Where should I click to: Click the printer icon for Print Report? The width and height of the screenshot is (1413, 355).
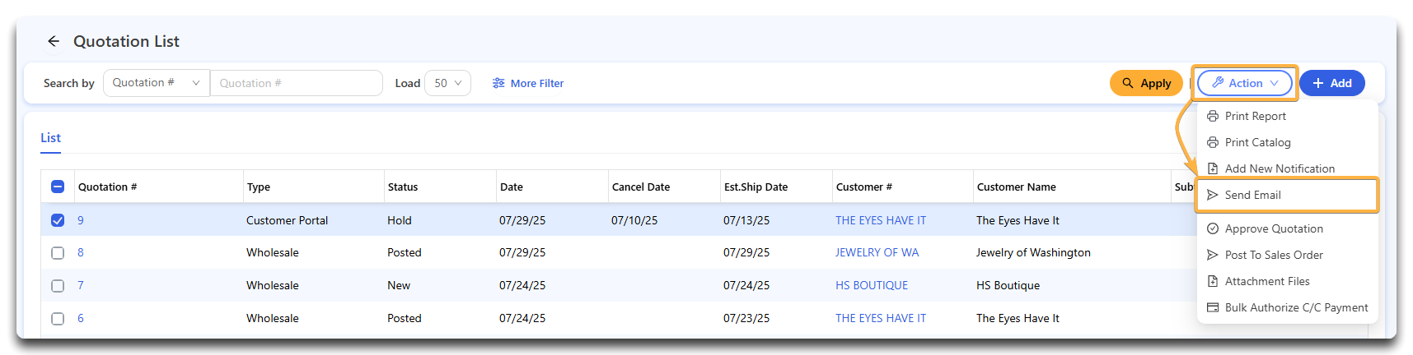[x=1213, y=116]
